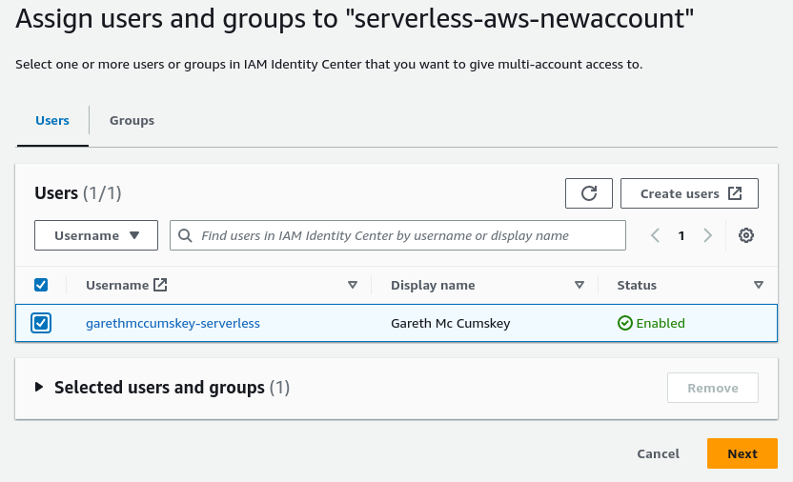The image size is (793, 482).
Task: Sort by Username column arrow
Action: 353,285
